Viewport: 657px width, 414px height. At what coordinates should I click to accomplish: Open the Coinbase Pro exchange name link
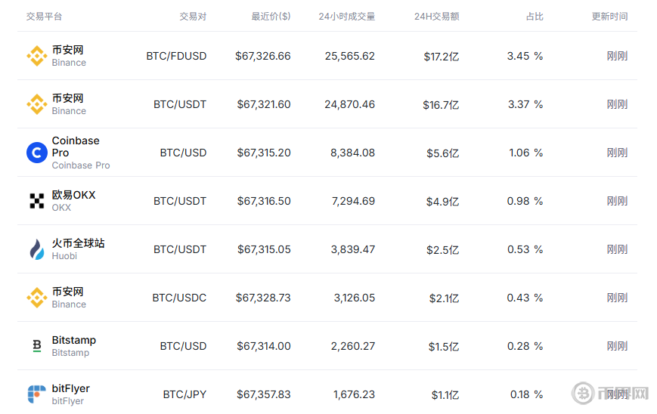pos(76,147)
